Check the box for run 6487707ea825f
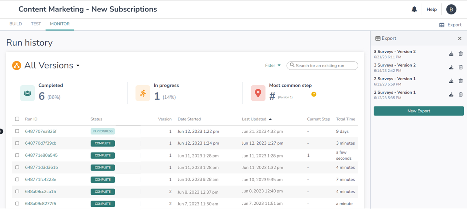Screen dimensions: 467x210 [17, 131]
